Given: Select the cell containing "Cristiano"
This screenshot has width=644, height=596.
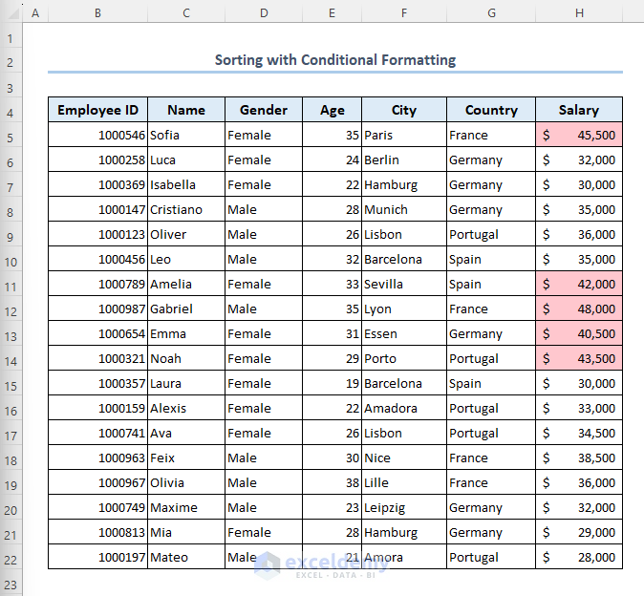Looking at the screenshot, I should pyautogui.click(x=186, y=210).
